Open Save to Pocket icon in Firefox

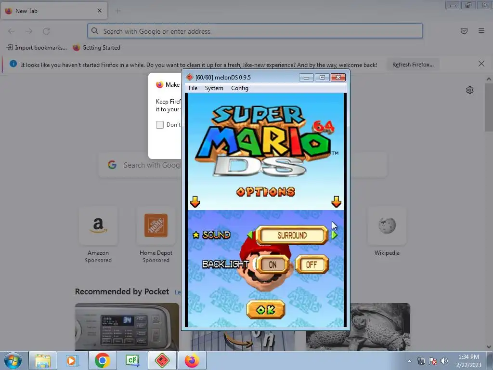pyautogui.click(x=464, y=31)
